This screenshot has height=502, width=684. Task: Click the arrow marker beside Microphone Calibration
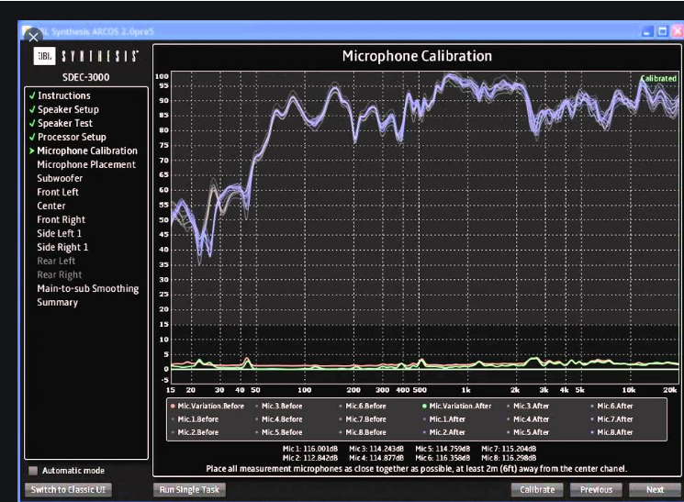tap(32, 151)
